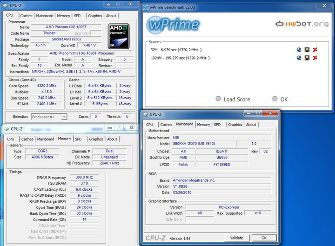Switch to About tab in Memory CPU-Z window
335x246 pixels.
[x=112, y=139]
